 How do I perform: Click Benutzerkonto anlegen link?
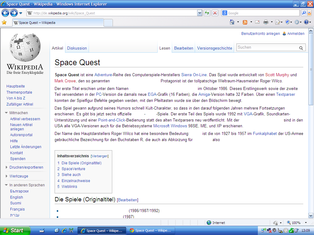tap(260, 34)
